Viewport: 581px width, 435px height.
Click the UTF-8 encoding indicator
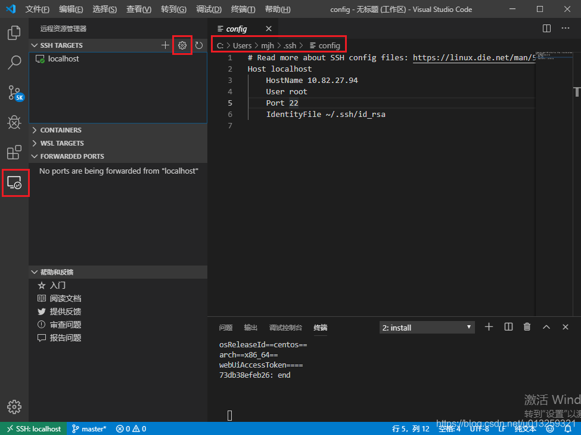tap(480, 429)
